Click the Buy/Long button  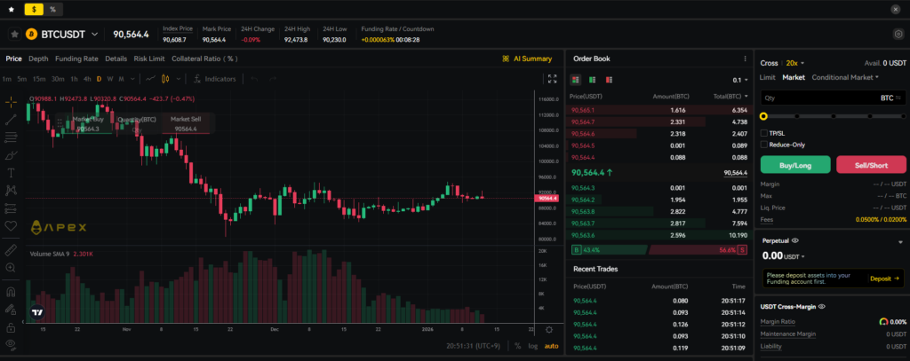tap(795, 165)
